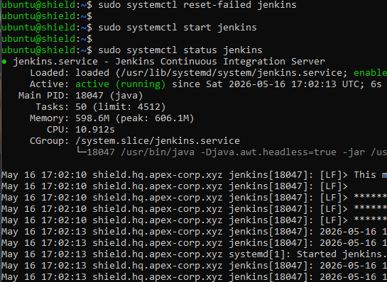The width and height of the screenshot is (387, 282).
Task: Click the 'Main PID:' label
Action: click(x=44, y=96)
